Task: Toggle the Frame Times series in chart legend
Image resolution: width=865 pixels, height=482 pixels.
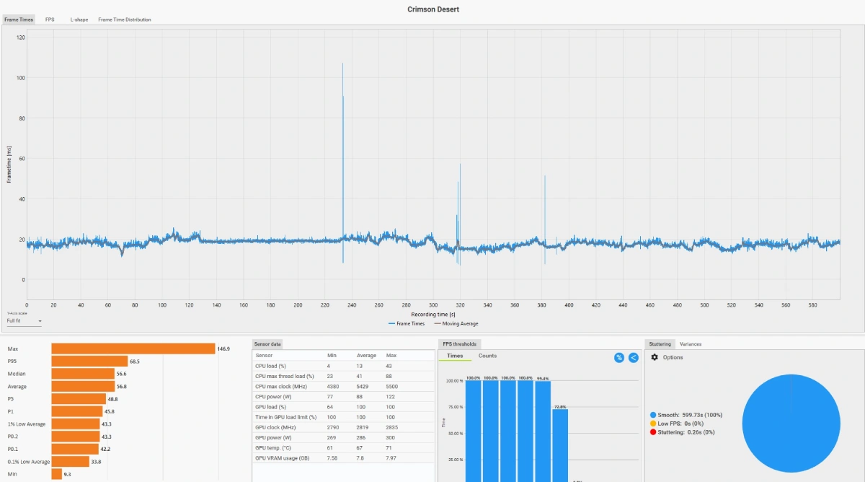Action: tap(407, 323)
